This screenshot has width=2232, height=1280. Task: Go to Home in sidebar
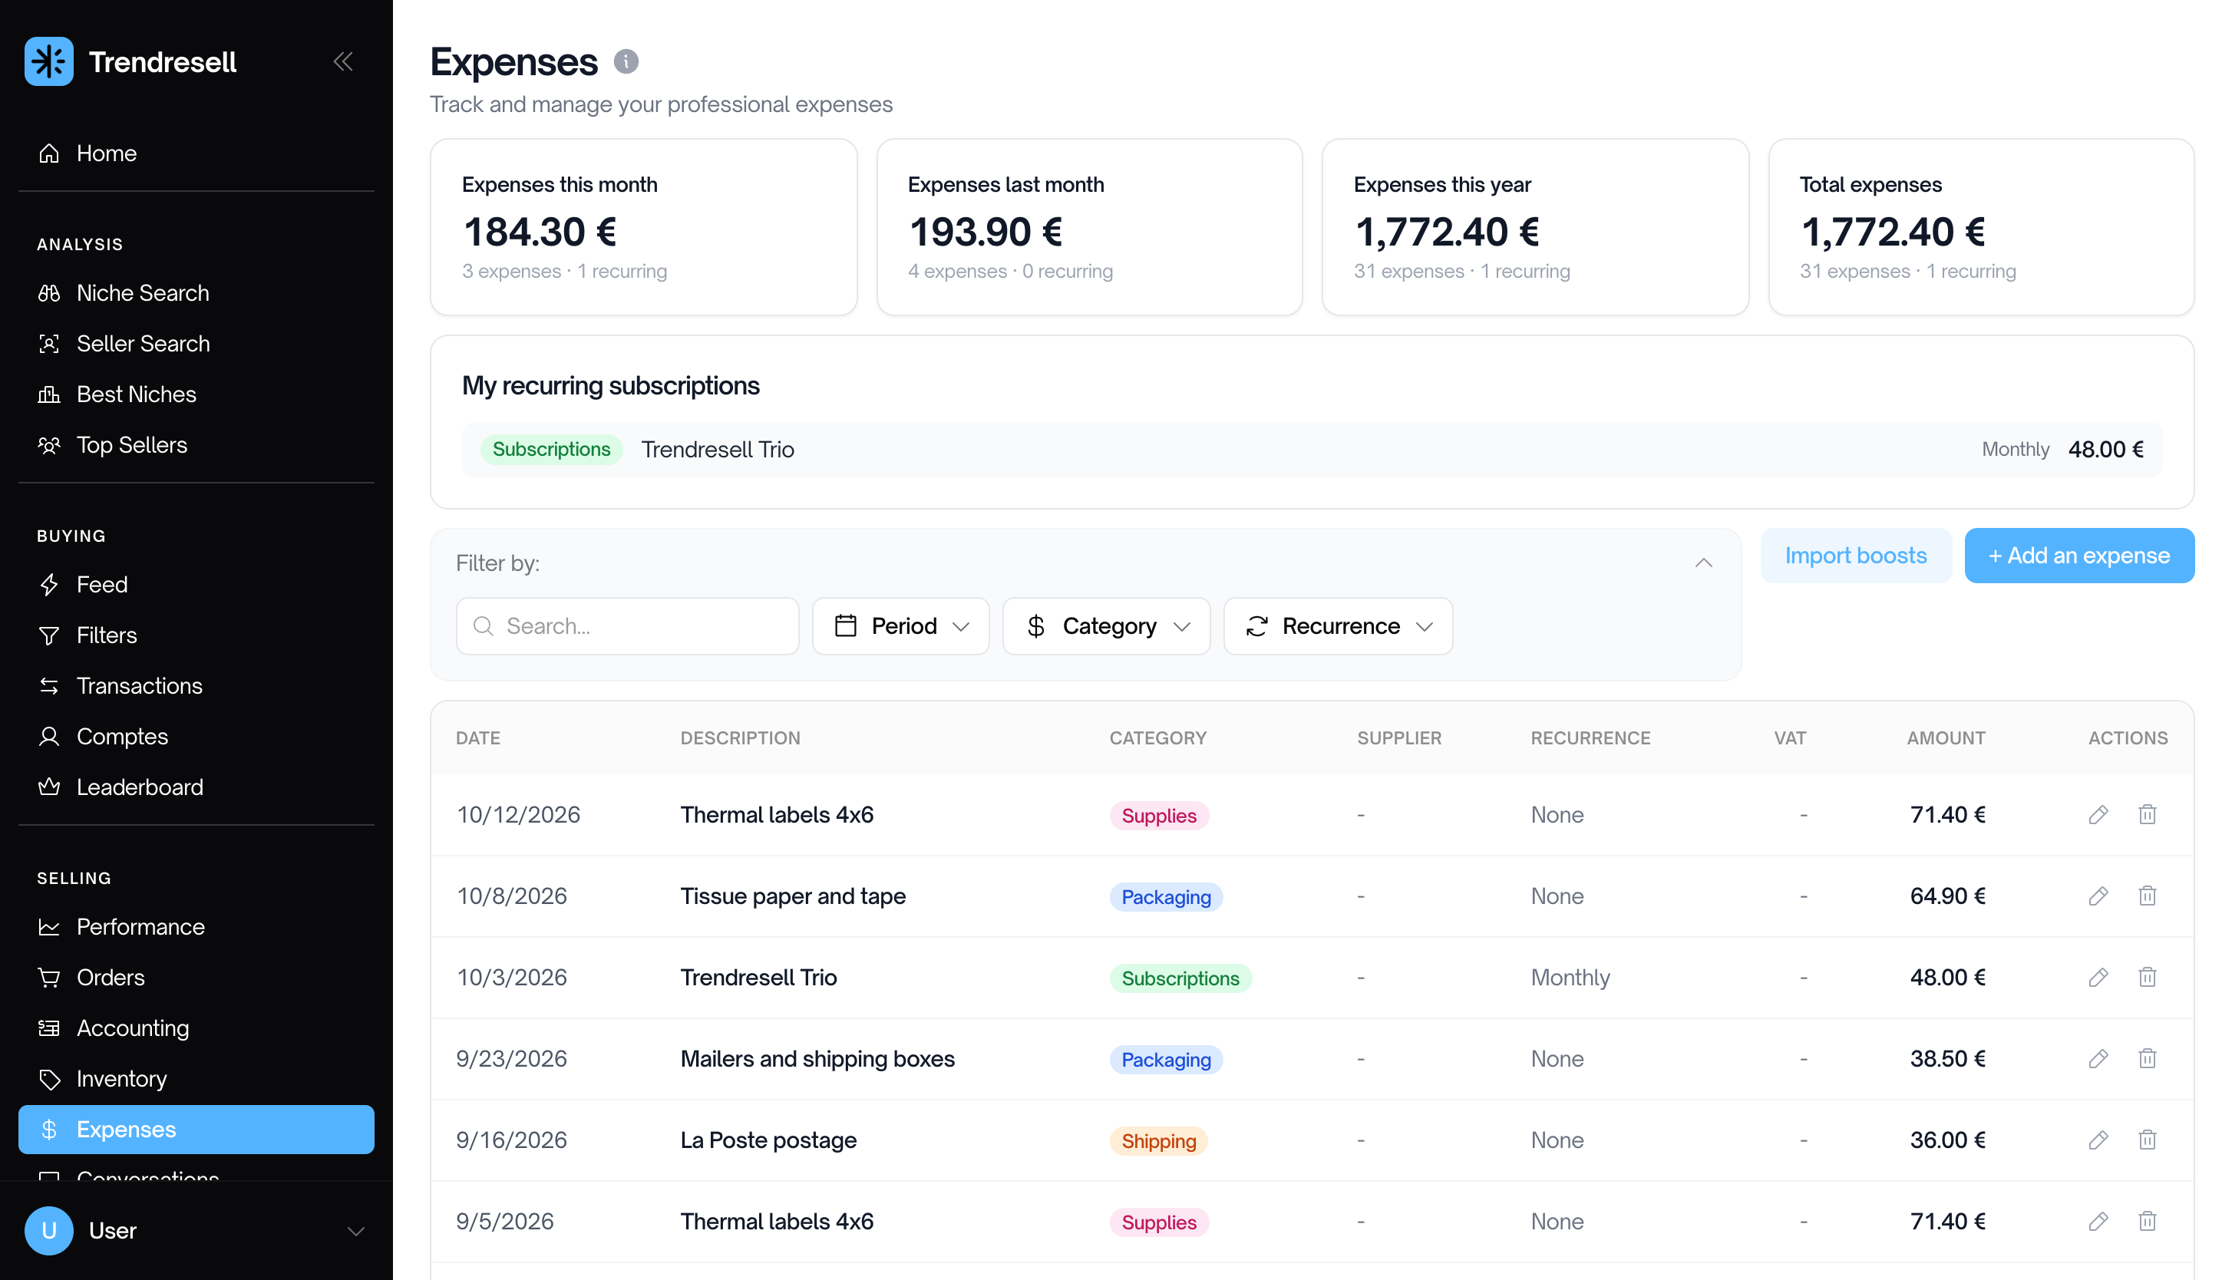[x=196, y=153]
